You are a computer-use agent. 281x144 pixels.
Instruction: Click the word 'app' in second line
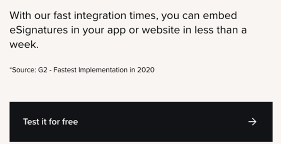point(116,31)
